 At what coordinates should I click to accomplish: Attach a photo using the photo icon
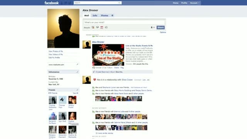click(93, 27)
